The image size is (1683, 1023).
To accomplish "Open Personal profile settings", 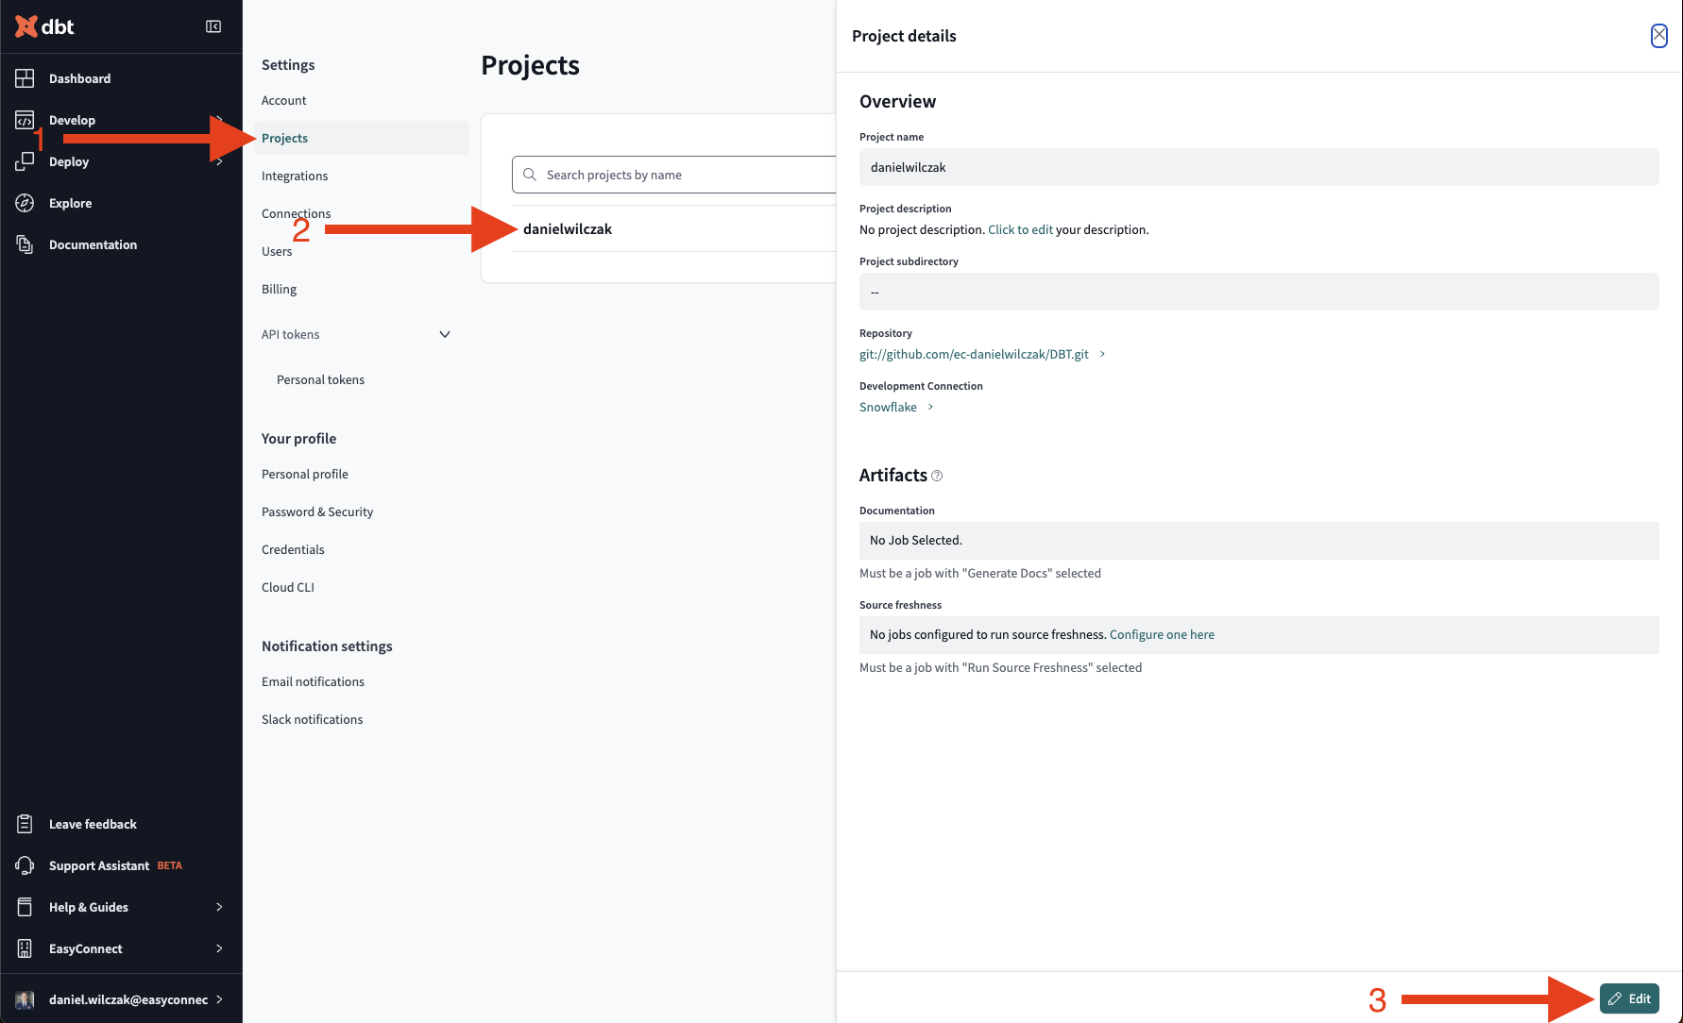I will [304, 474].
